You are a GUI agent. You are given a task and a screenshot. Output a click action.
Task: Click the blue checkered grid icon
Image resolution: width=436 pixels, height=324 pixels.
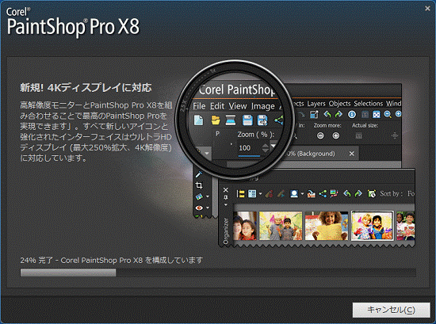coord(377,114)
